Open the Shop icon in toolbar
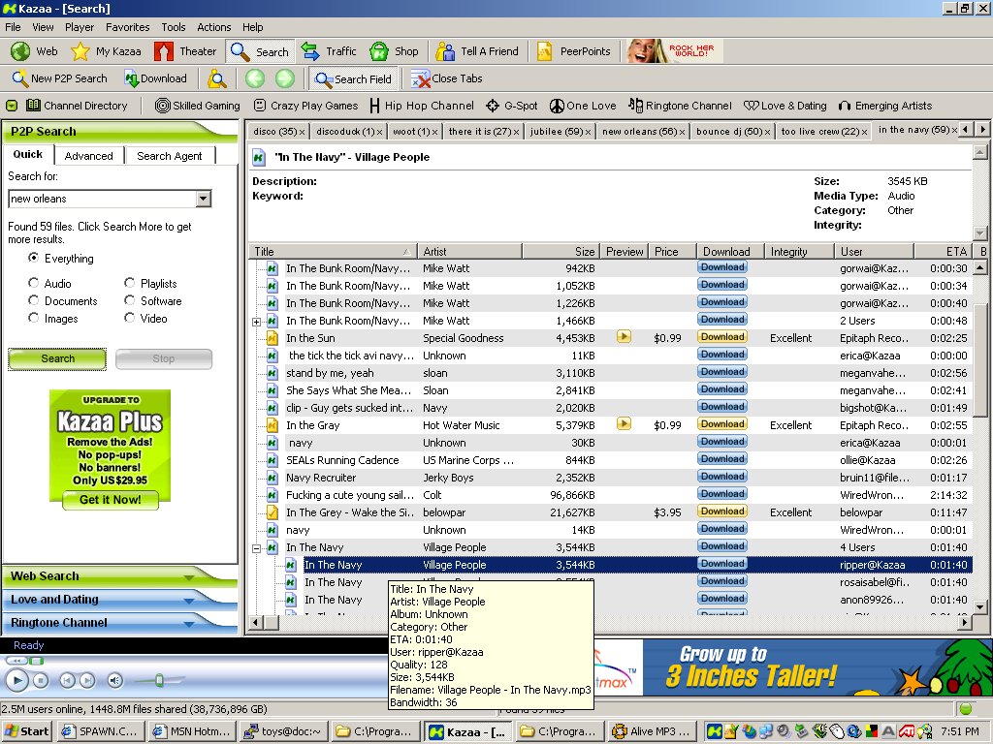 tap(379, 51)
